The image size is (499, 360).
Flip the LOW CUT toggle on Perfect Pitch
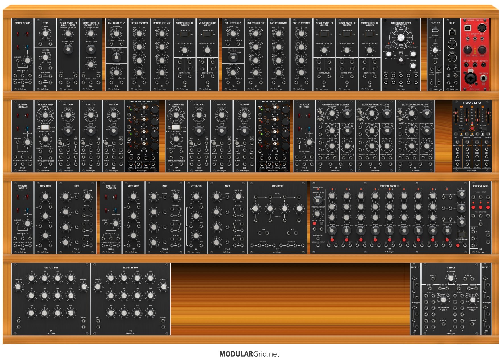click(x=475, y=39)
